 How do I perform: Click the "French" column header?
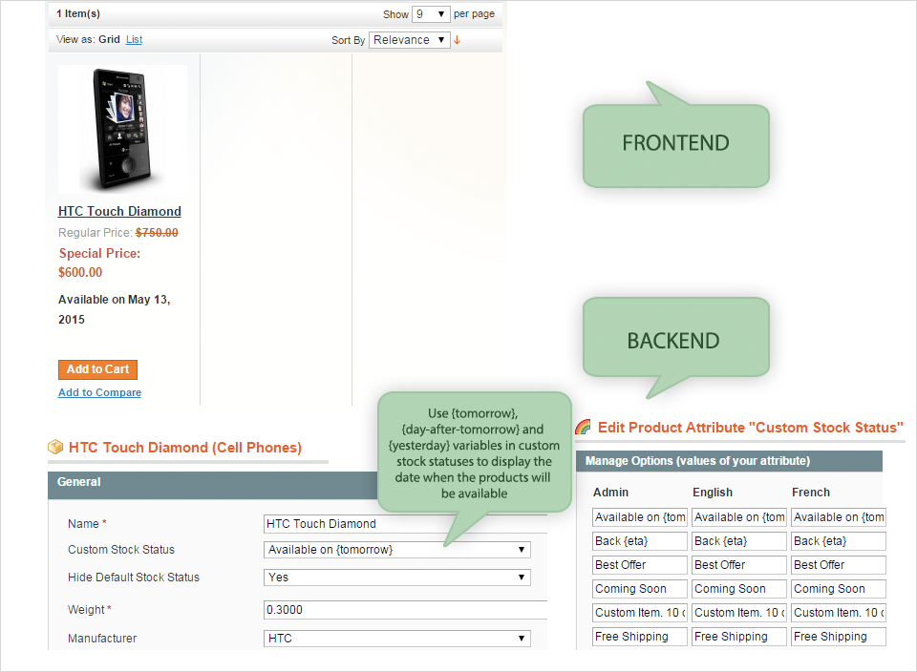(811, 492)
